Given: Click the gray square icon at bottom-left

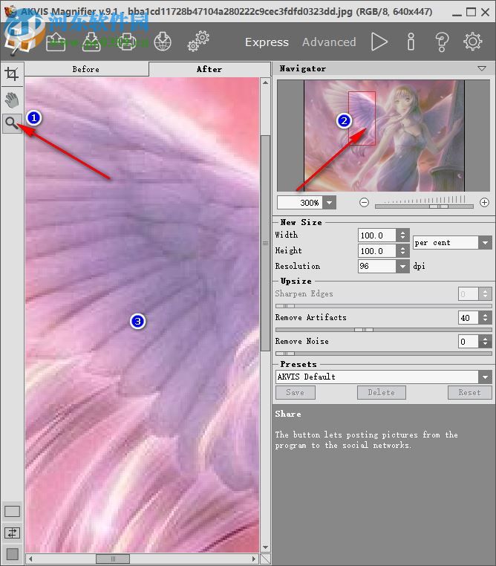Looking at the screenshot, I should (x=12, y=553).
